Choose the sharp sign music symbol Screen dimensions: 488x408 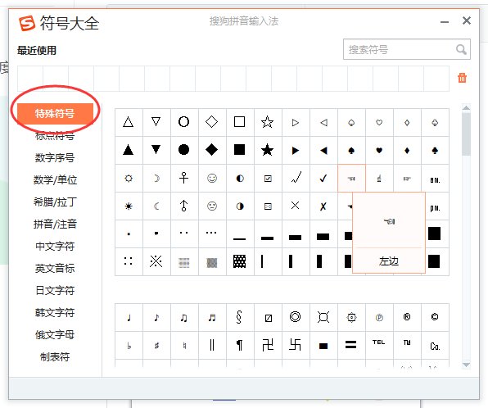[157, 346]
